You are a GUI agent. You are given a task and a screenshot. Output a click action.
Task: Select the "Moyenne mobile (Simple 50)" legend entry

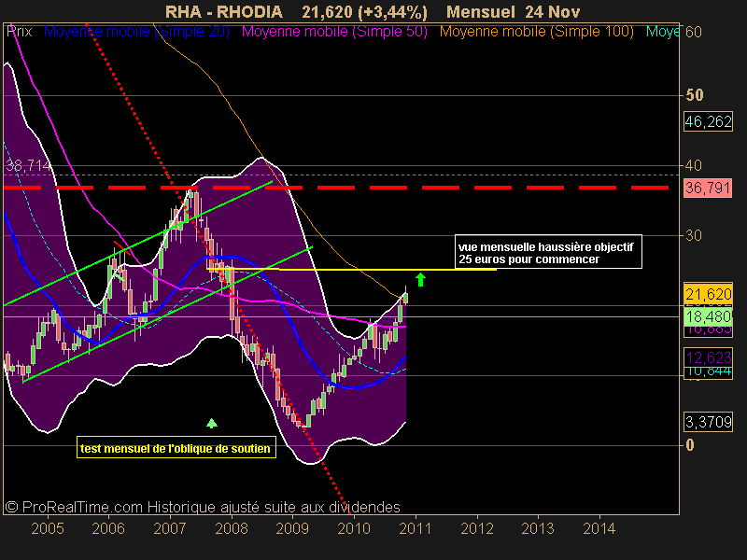coord(334,32)
